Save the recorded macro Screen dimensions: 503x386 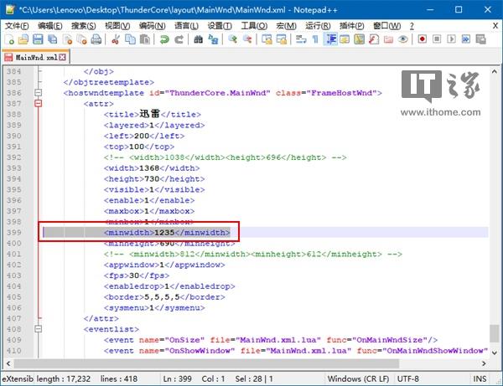click(x=480, y=39)
